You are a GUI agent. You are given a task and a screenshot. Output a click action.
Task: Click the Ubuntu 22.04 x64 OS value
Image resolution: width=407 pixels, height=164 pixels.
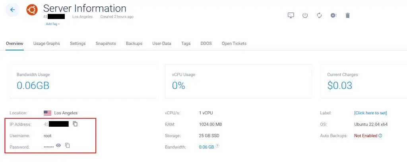click(x=371, y=124)
